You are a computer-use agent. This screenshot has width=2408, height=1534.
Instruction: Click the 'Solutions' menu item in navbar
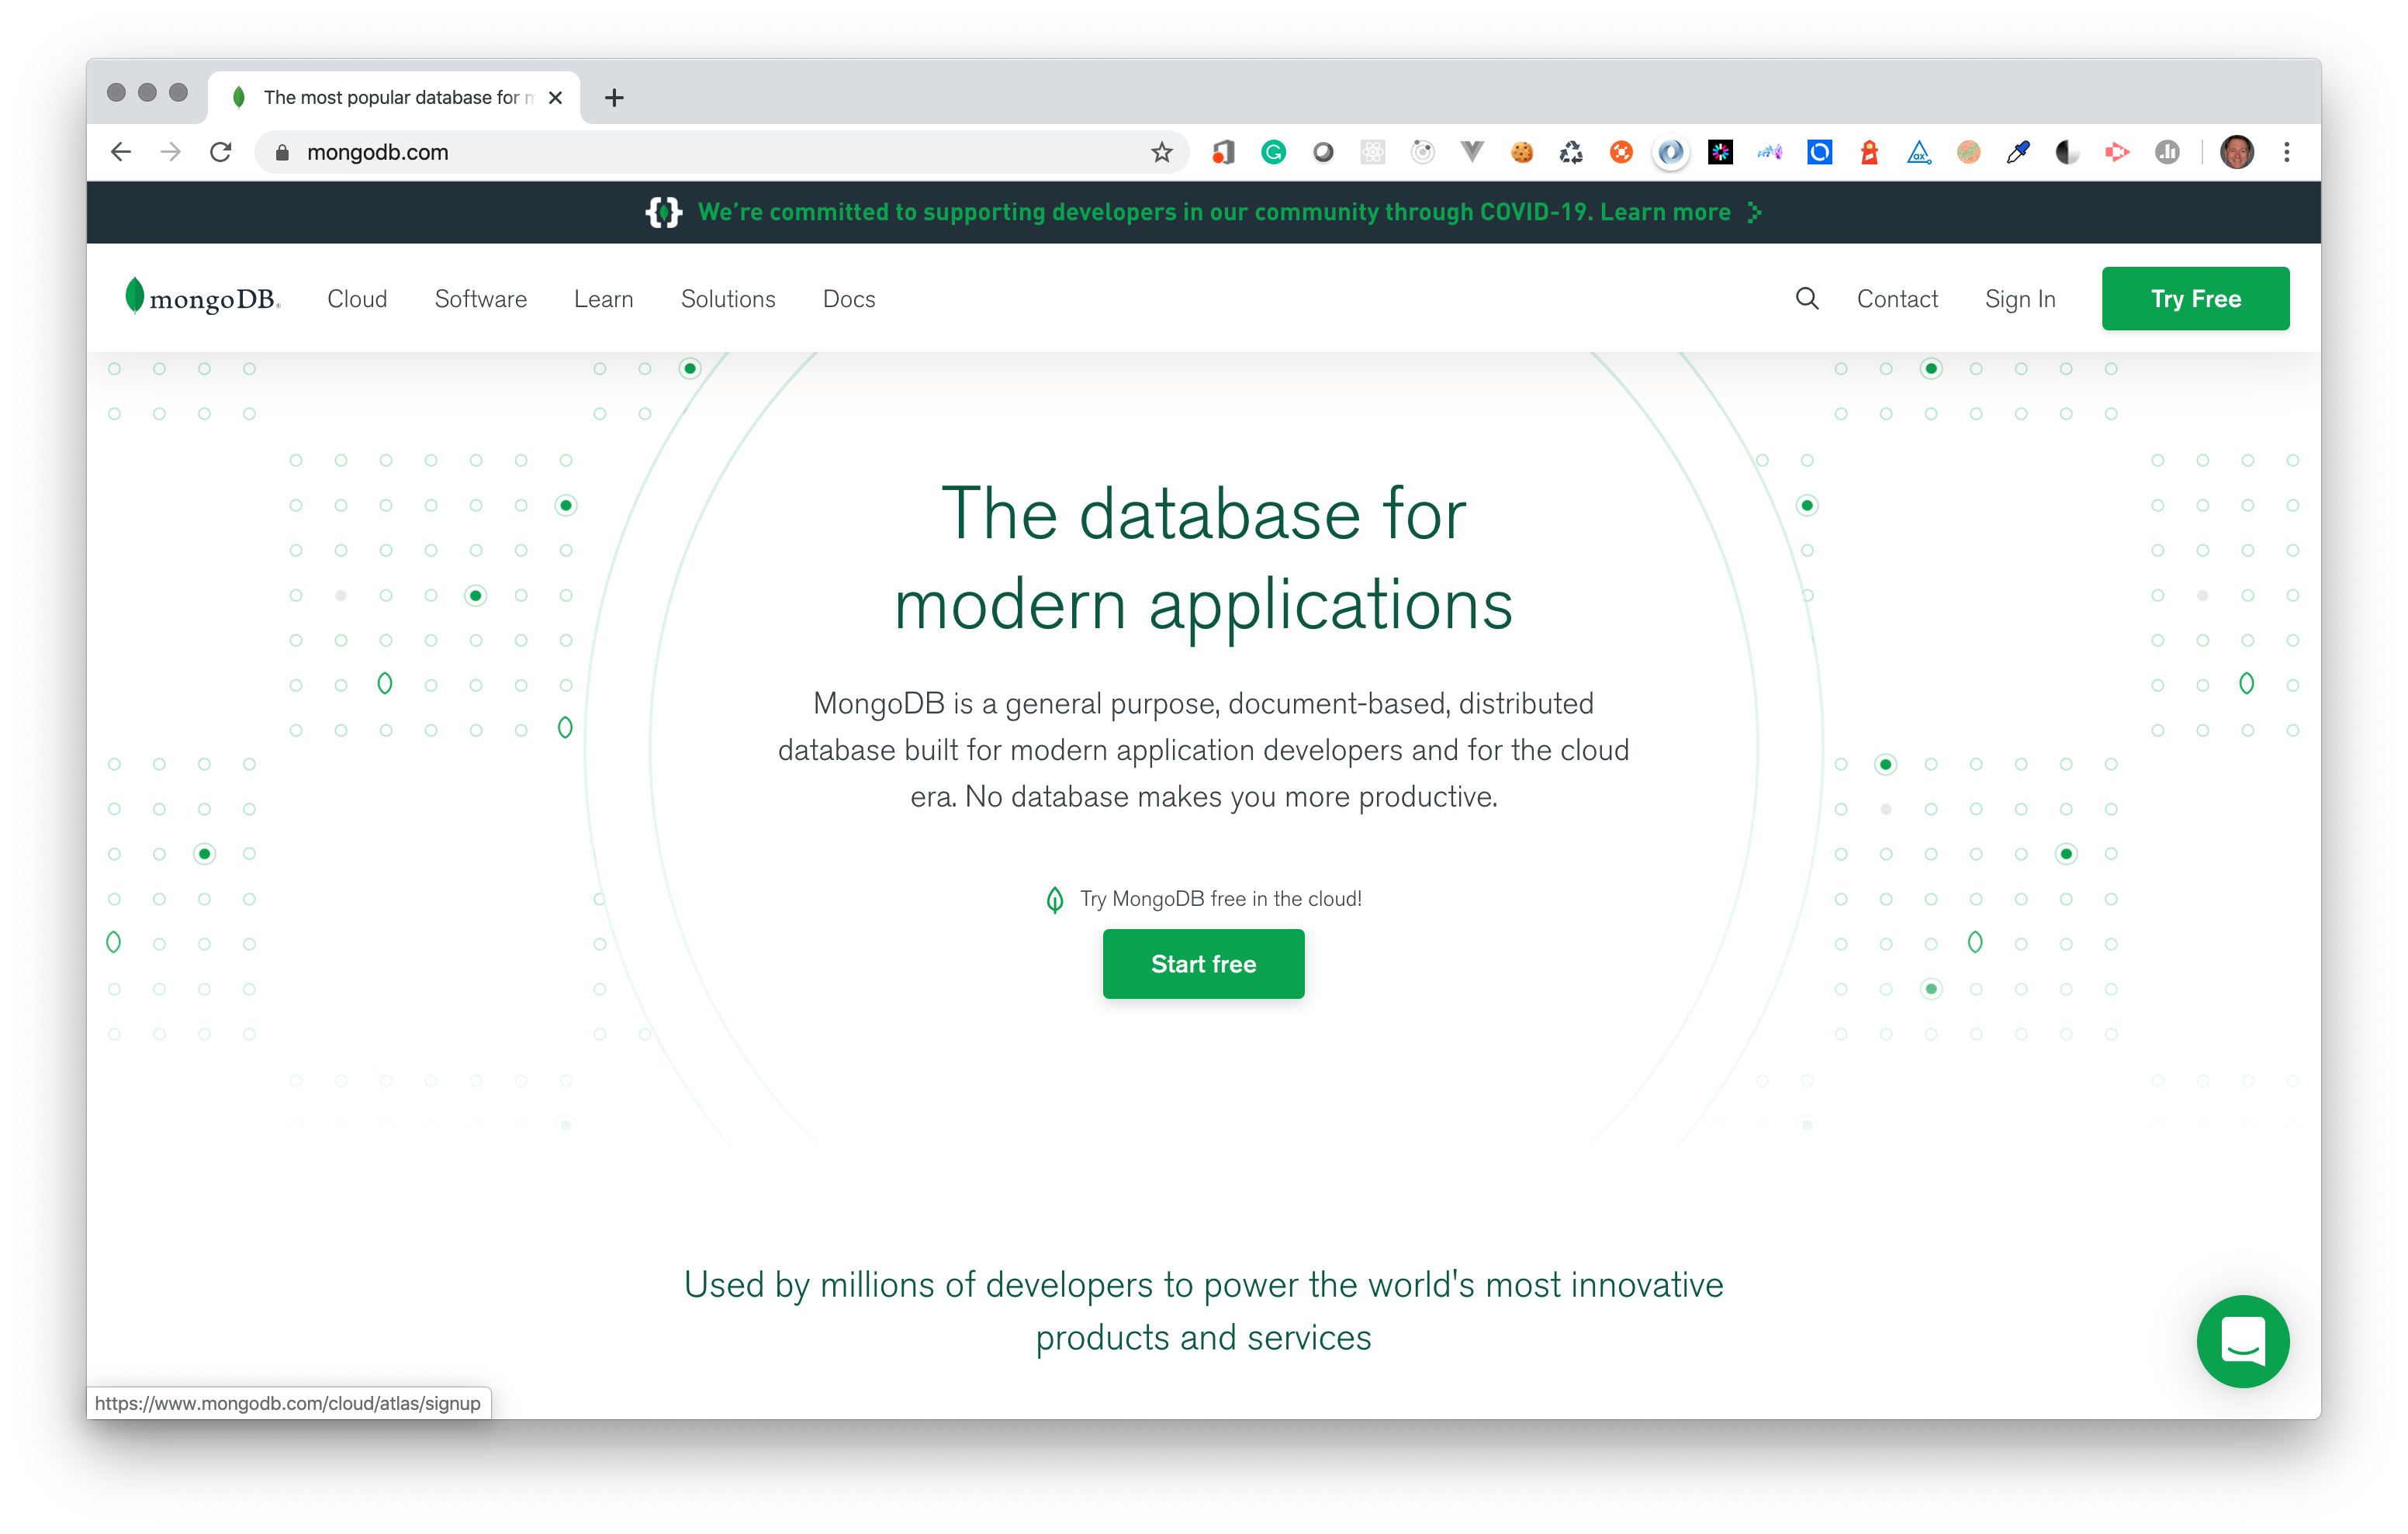728,296
